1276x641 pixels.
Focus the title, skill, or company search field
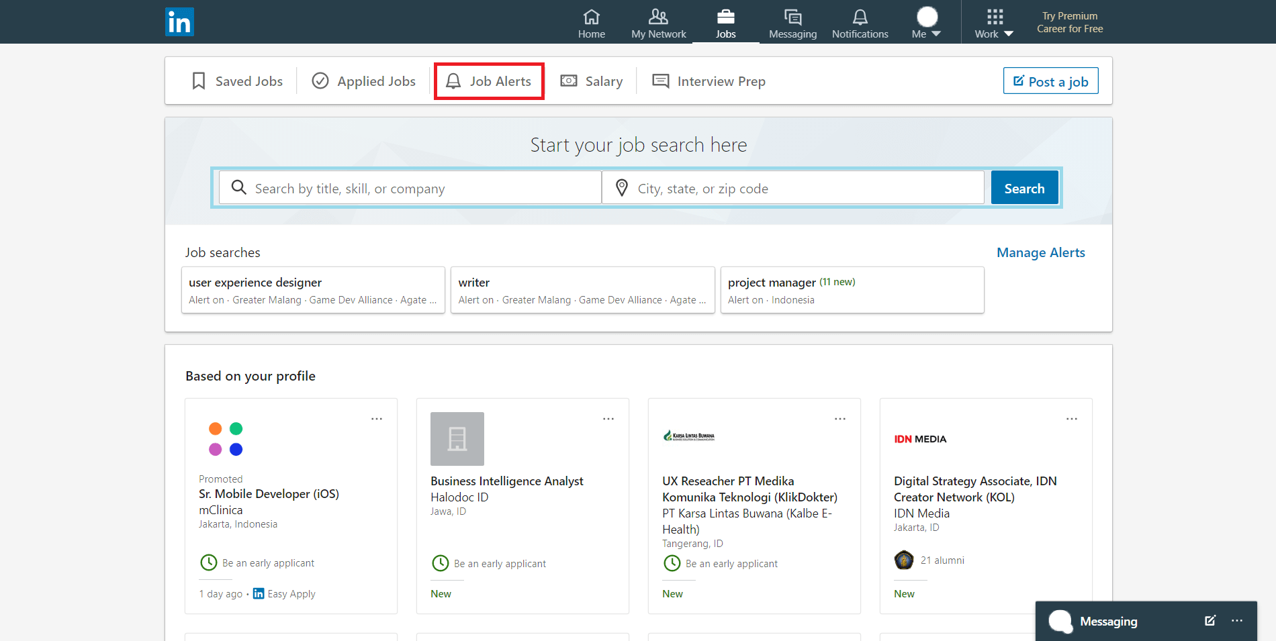(410, 188)
